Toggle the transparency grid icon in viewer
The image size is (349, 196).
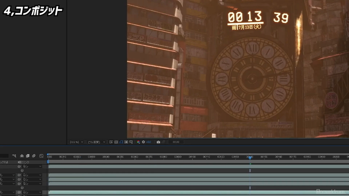coord(116,142)
